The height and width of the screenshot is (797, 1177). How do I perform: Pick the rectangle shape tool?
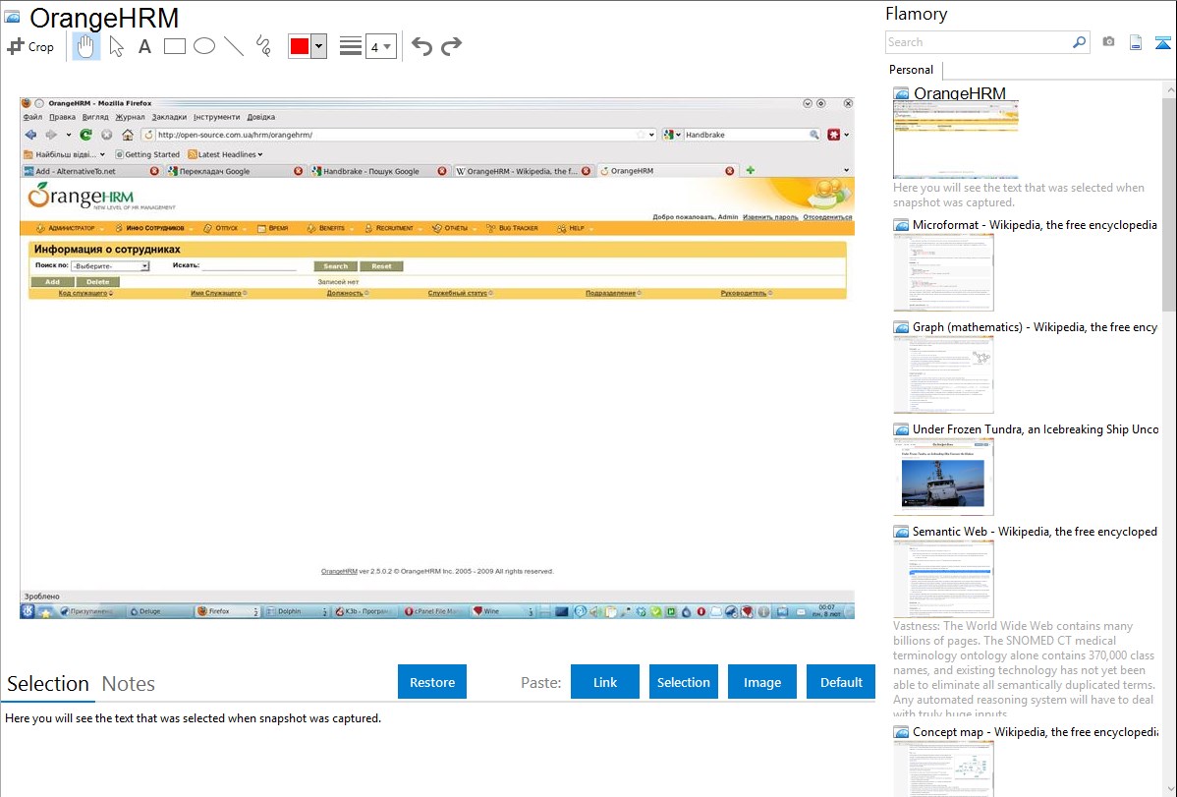(x=174, y=46)
